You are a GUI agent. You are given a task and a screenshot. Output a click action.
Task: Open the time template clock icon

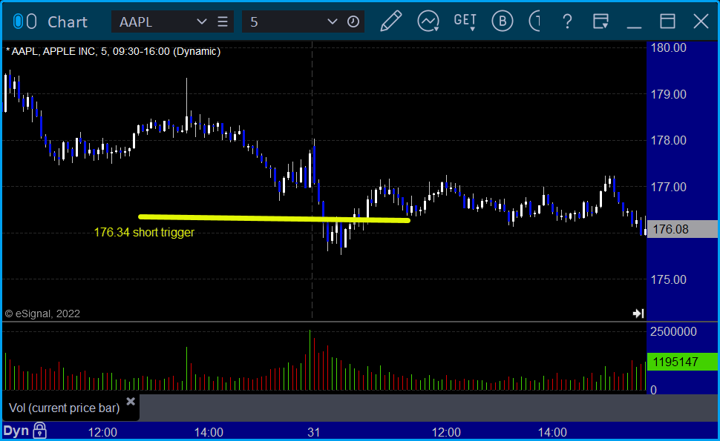353,21
